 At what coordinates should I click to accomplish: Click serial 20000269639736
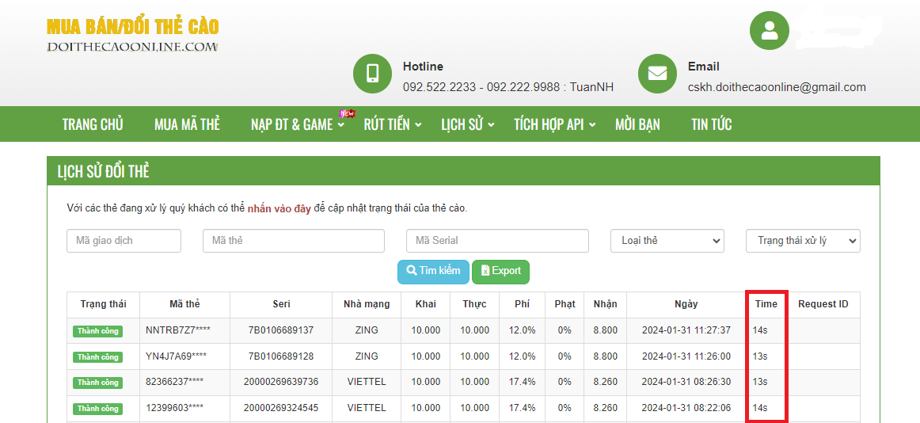[281, 382]
